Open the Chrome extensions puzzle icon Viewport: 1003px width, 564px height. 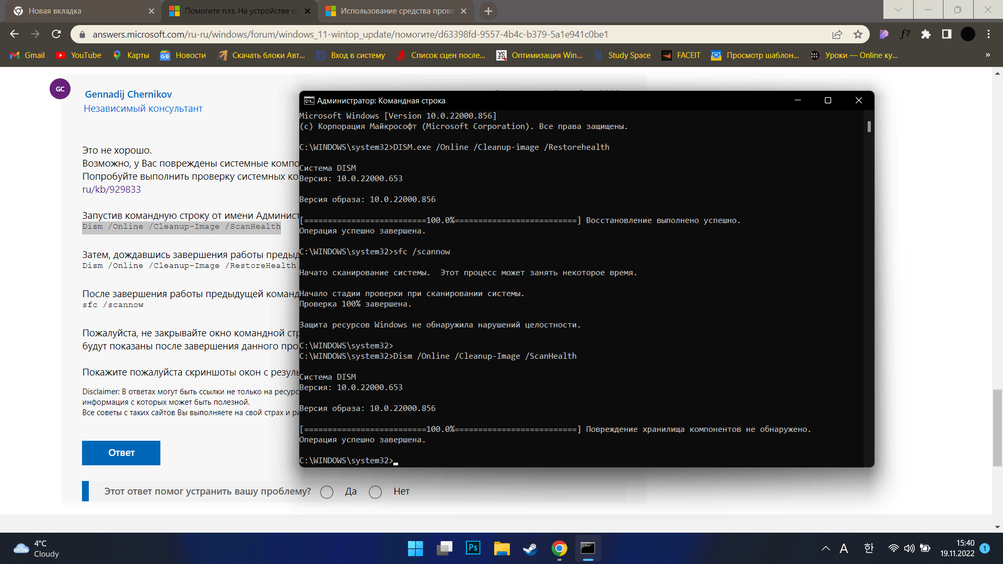926,34
